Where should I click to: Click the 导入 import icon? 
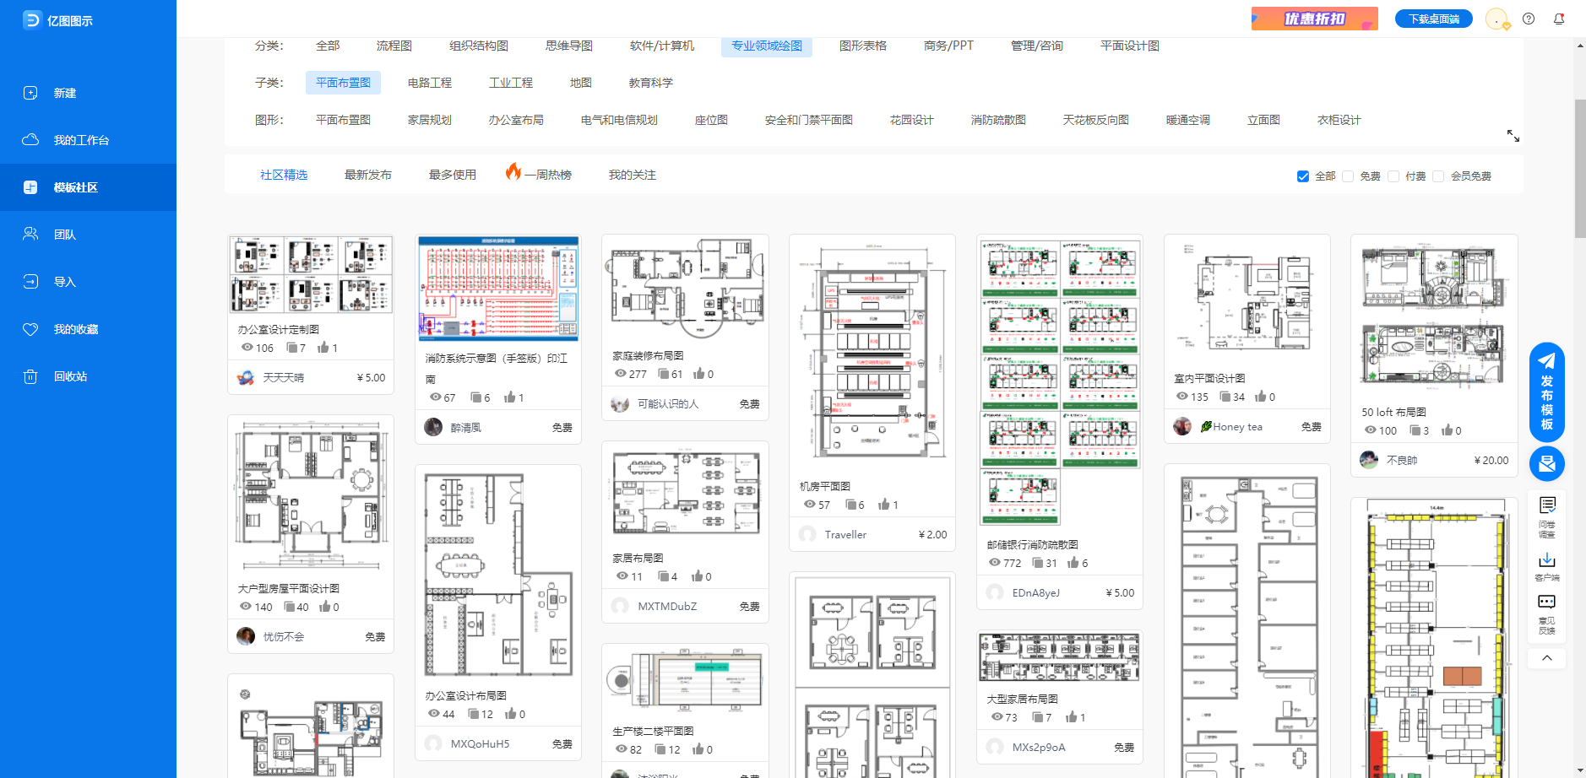(30, 282)
